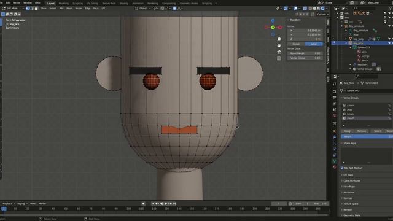The image size is (393, 221).
Task: Open Global transform orientation dropdown
Action: pos(143,8)
